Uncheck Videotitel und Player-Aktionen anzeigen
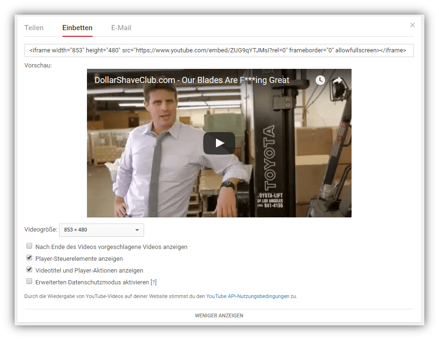This screenshot has width=439, height=340. (29, 269)
